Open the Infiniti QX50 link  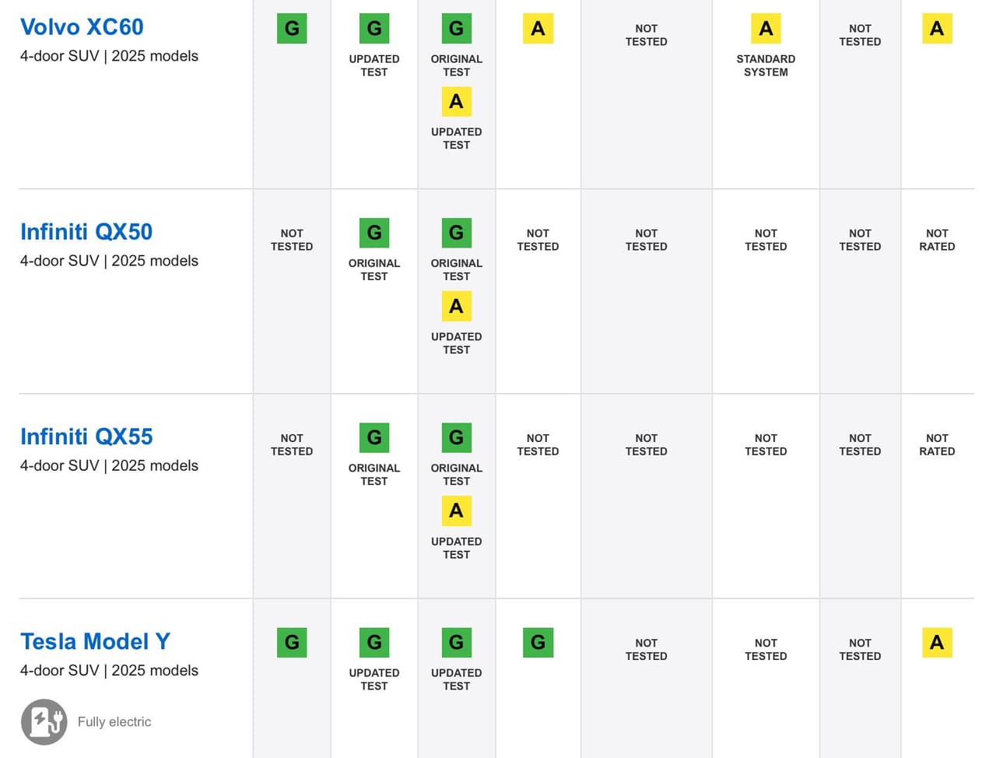point(86,232)
